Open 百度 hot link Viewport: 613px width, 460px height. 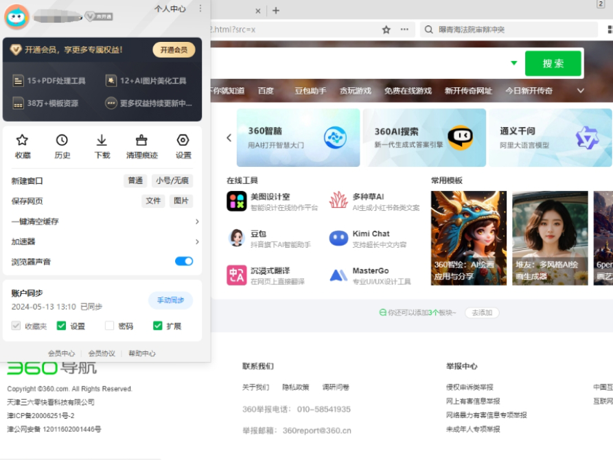[x=266, y=91]
